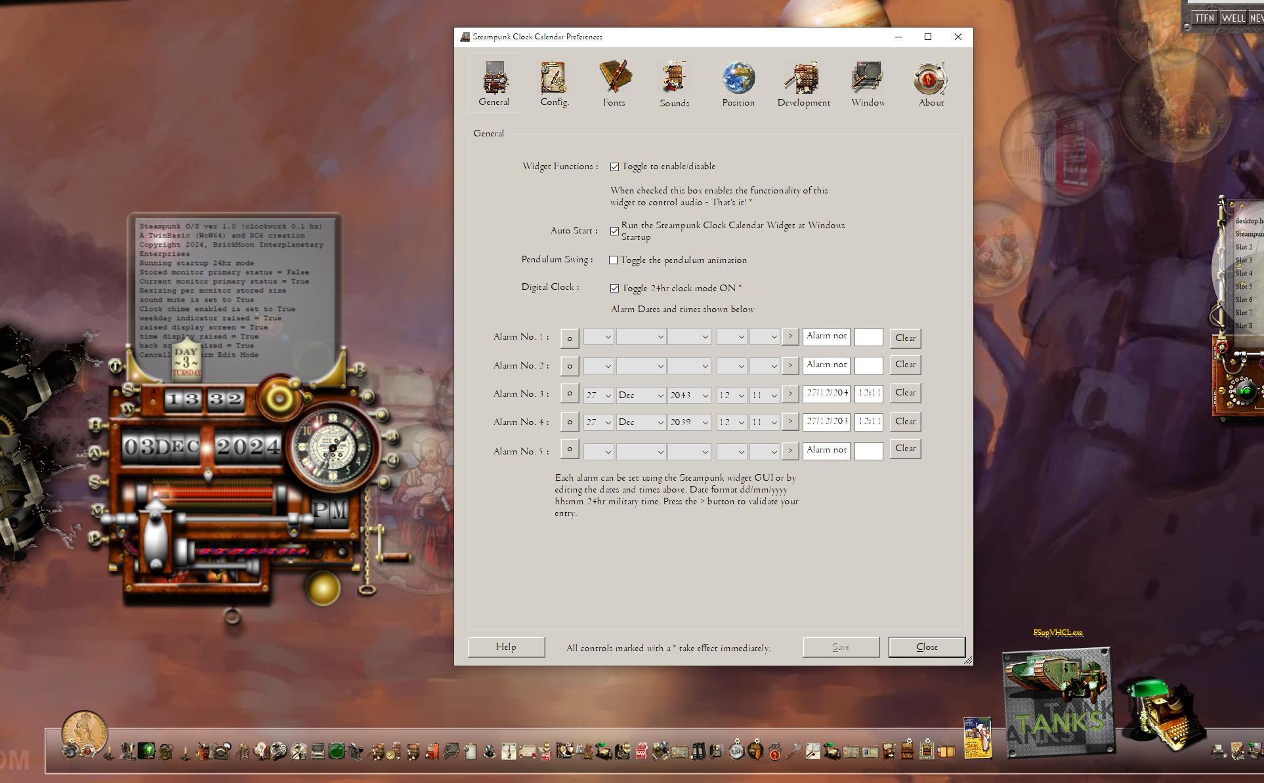Click the Alarm No. 3 'o' toggle button
The width and height of the screenshot is (1264, 783).
click(x=570, y=393)
